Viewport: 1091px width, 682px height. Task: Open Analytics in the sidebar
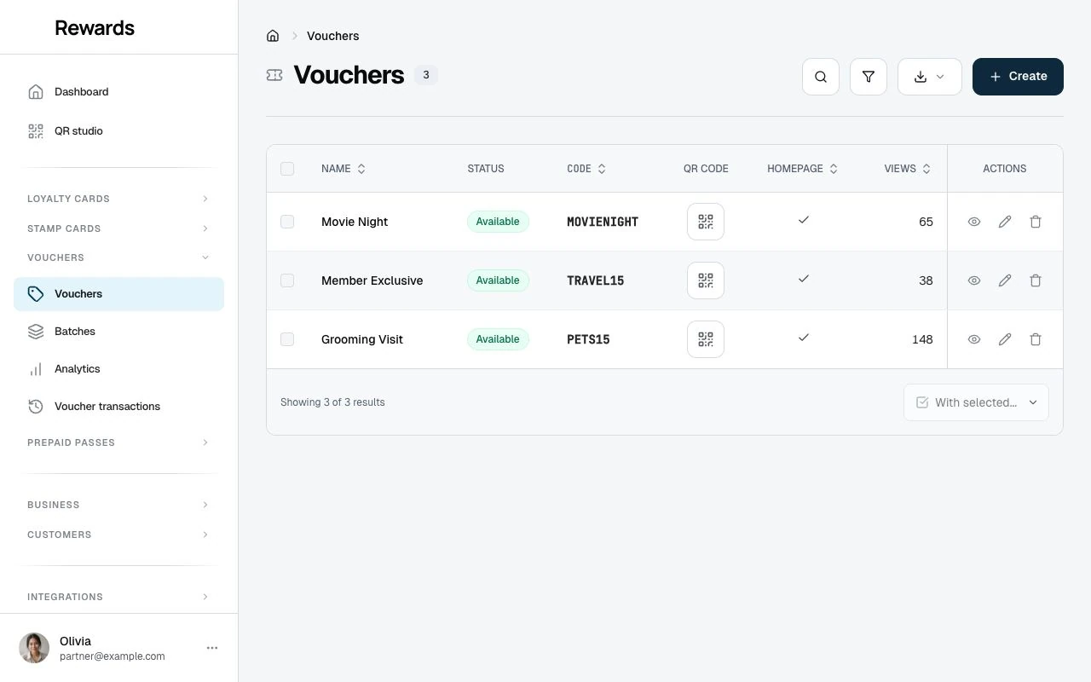pyautogui.click(x=118, y=369)
